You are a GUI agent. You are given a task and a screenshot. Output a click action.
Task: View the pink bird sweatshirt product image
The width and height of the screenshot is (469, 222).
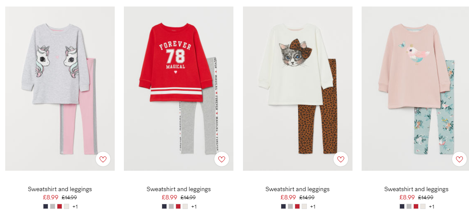(x=416, y=89)
